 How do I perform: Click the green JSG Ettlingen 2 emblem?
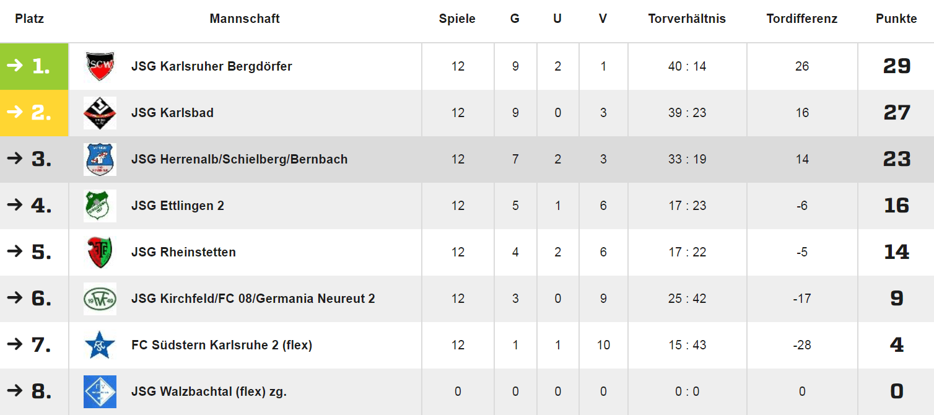point(100,206)
